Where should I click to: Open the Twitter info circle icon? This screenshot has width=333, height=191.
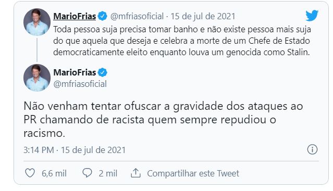point(312,149)
